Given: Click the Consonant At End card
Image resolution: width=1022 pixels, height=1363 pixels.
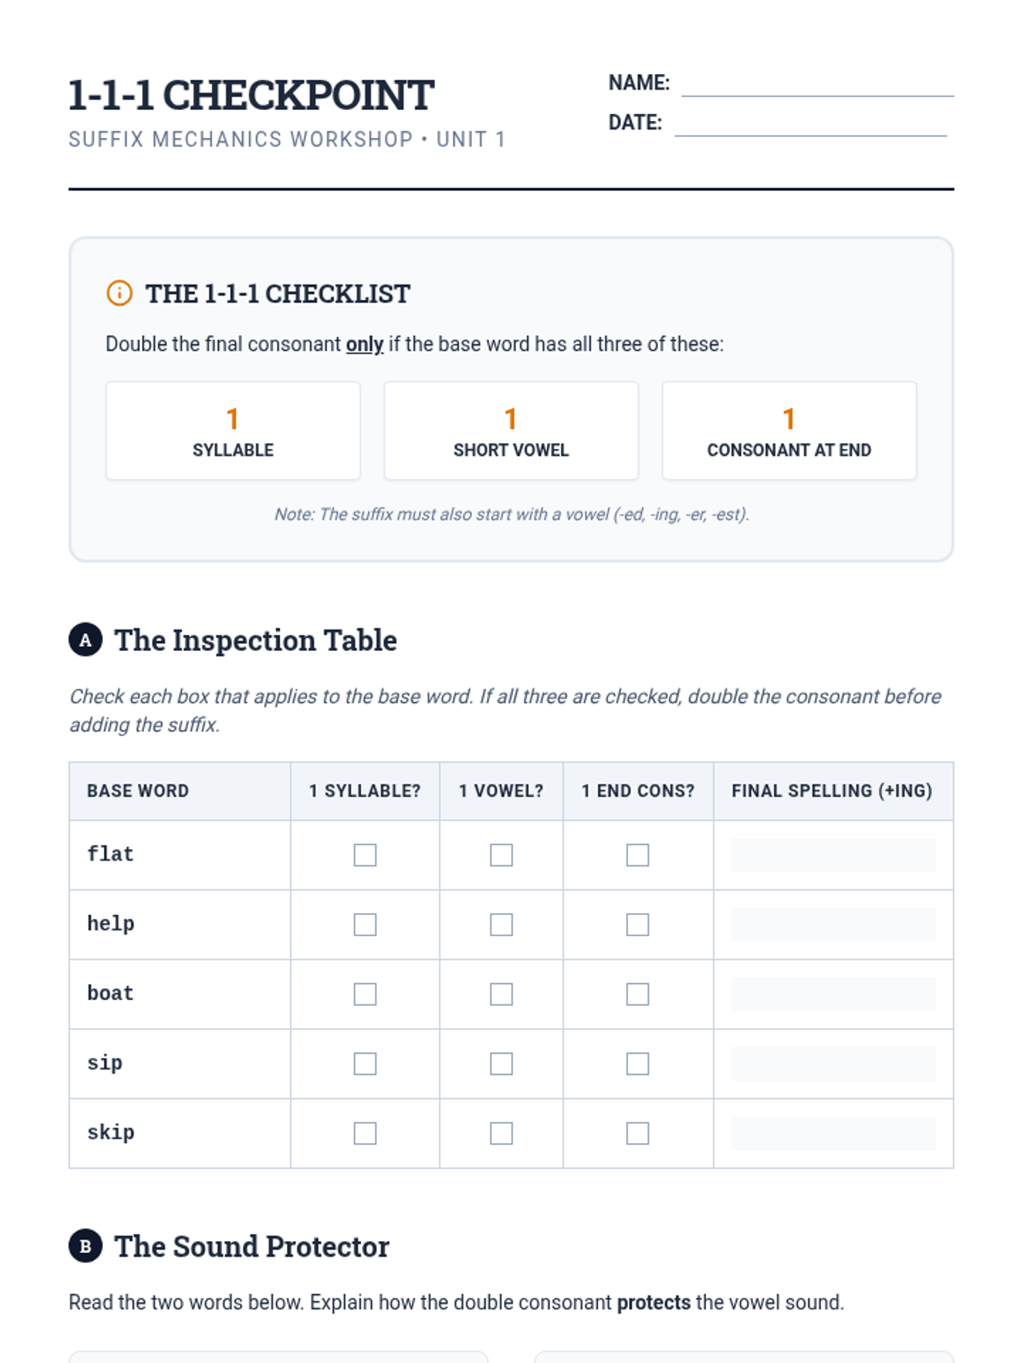Looking at the screenshot, I should [x=789, y=431].
